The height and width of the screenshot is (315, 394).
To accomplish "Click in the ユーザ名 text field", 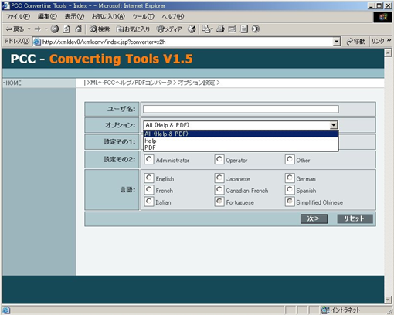I will 241,109.
